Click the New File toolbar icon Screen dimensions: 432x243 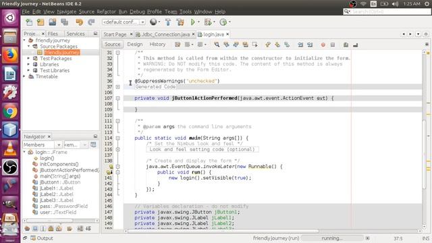pyautogui.click(x=29, y=22)
